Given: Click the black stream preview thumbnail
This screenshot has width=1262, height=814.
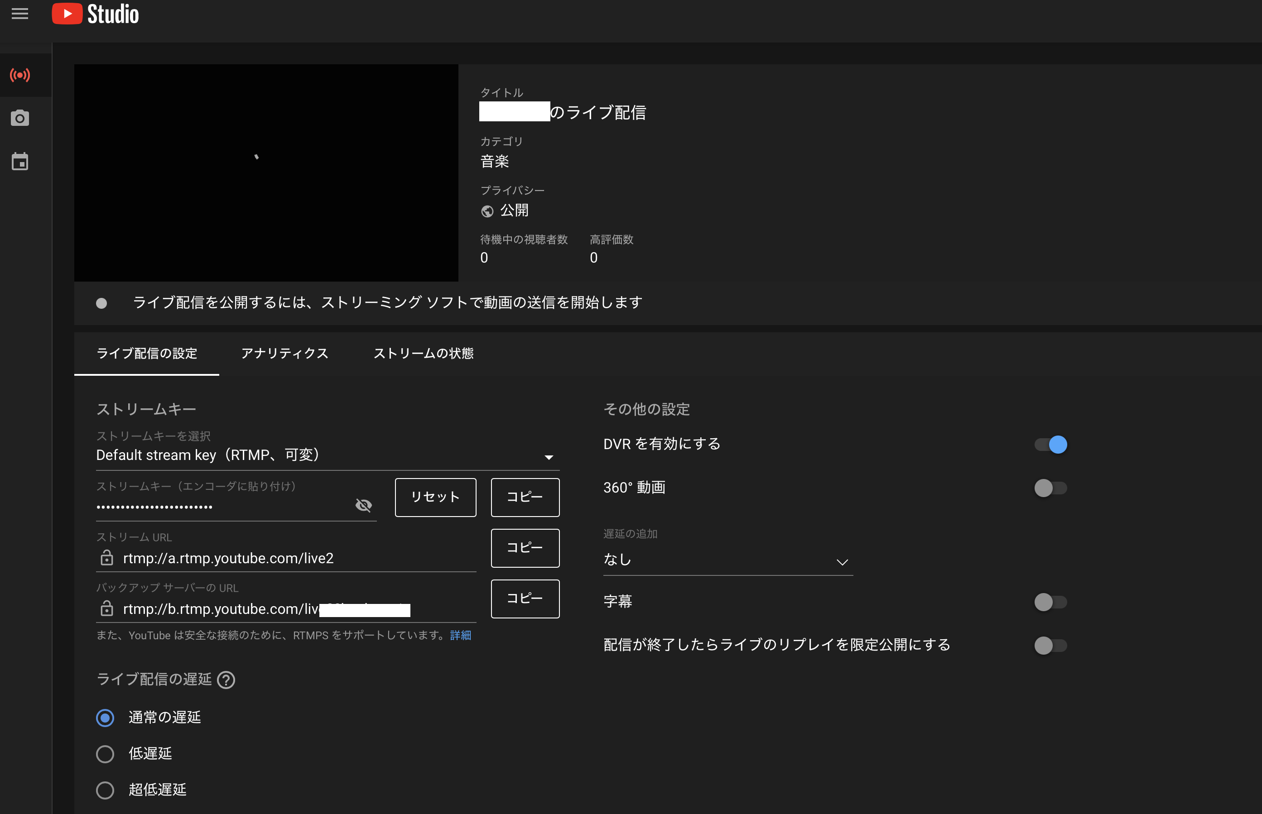Looking at the screenshot, I should click(266, 173).
